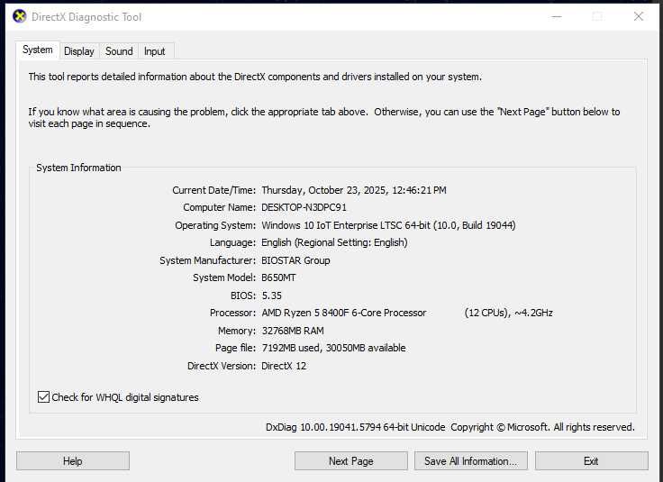
Task: Click the Operating System value text
Action: tap(388, 225)
